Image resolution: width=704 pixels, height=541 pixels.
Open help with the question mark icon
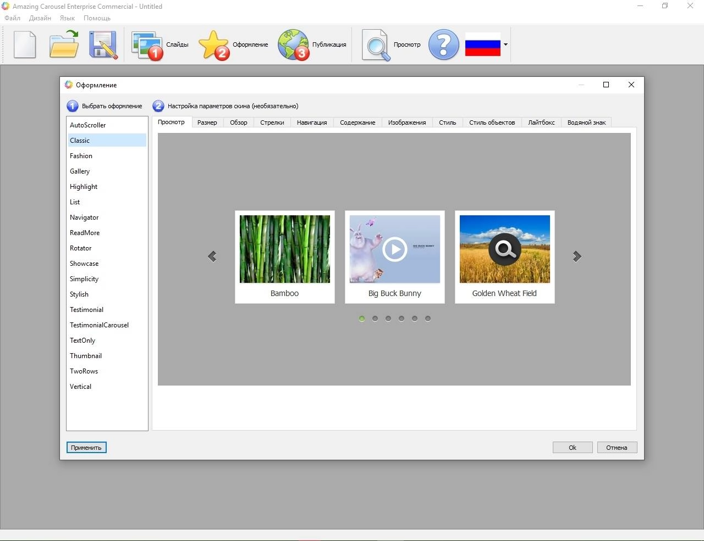[443, 44]
